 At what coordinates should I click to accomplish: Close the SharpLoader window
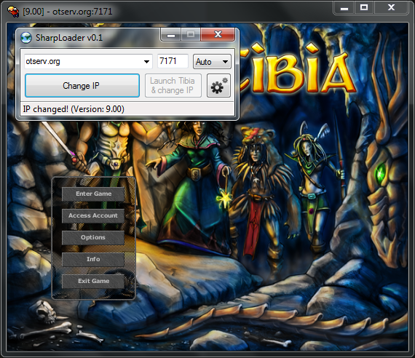(218, 34)
